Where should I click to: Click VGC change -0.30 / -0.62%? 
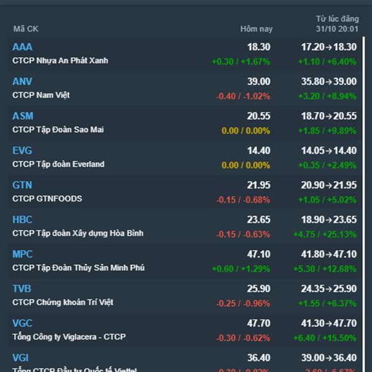point(243,338)
